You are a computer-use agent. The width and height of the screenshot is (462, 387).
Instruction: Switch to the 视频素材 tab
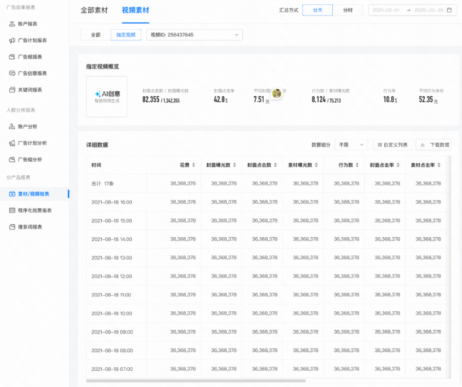click(x=135, y=11)
